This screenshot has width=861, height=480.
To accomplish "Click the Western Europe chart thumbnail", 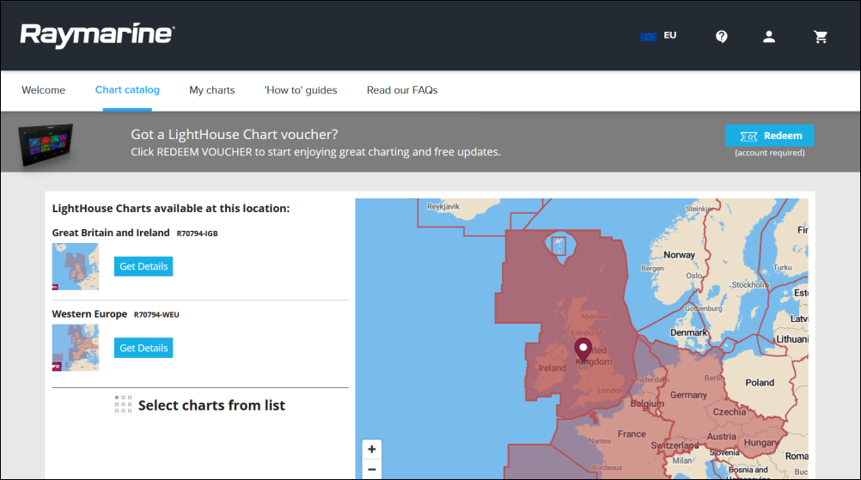I will [x=76, y=348].
